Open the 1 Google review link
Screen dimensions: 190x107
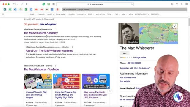pyautogui.click(x=139, y=57)
